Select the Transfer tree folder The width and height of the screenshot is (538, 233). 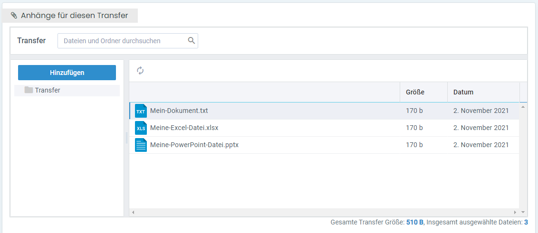pyautogui.click(x=48, y=90)
